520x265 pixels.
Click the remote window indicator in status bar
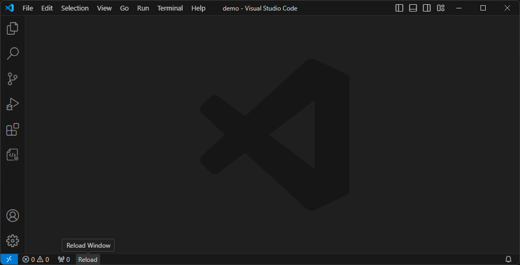(x=9, y=259)
